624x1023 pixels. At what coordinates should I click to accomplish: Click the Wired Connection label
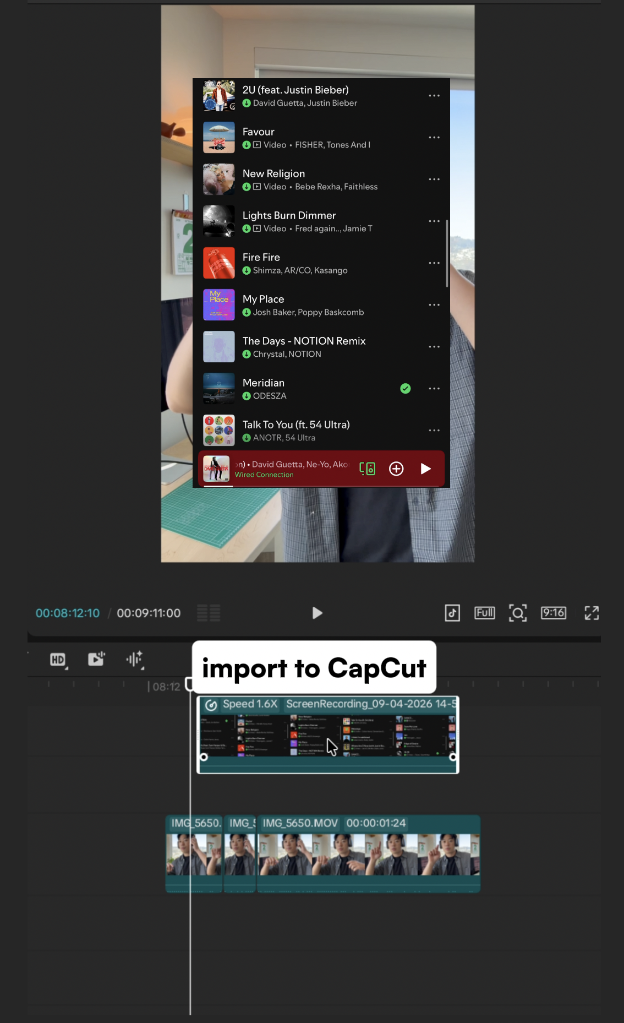pyautogui.click(x=264, y=475)
